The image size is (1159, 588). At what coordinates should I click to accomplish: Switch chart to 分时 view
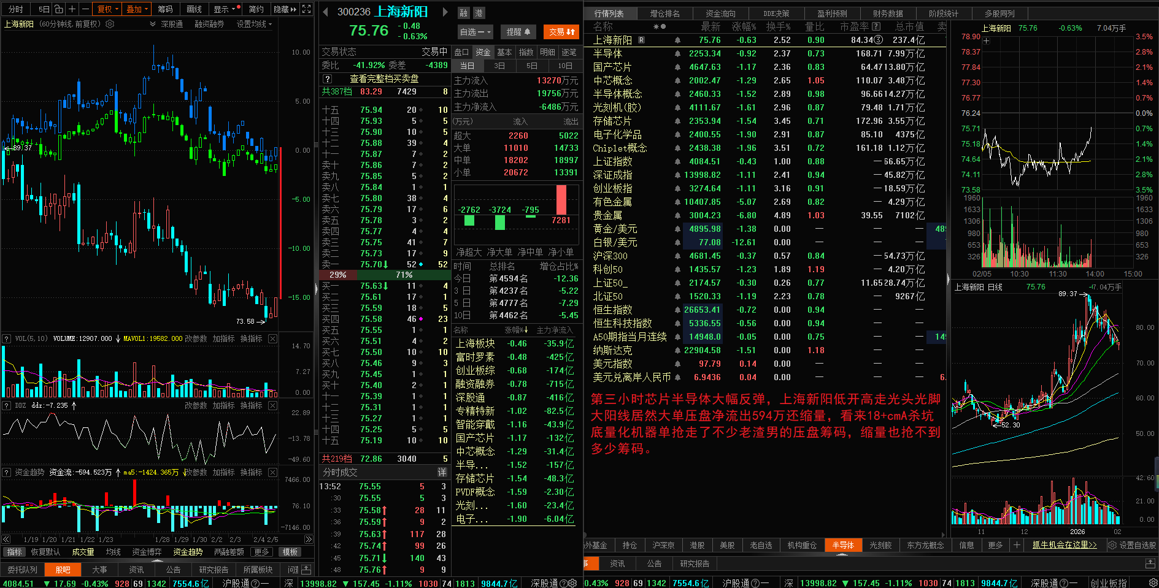16,9
